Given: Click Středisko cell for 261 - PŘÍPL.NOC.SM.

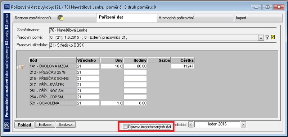Looking at the screenshot, I should click(x=88, y=91).
